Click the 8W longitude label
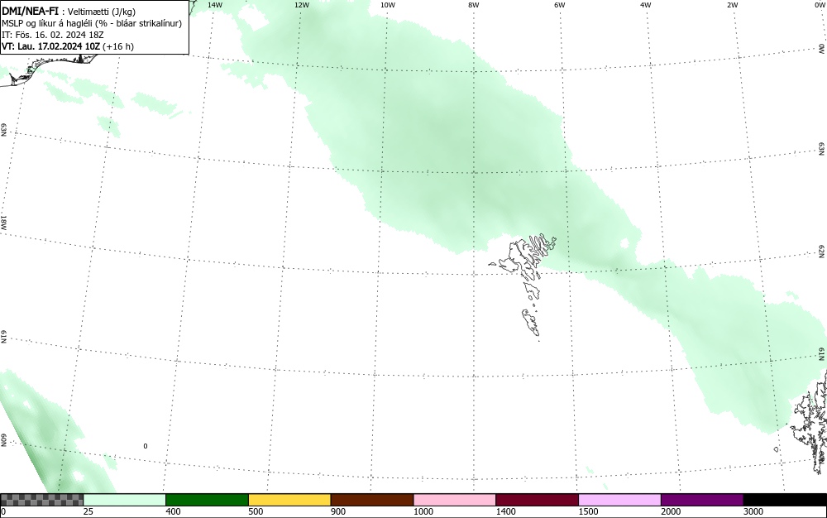827x518 pixels. (x=474, y=5)
